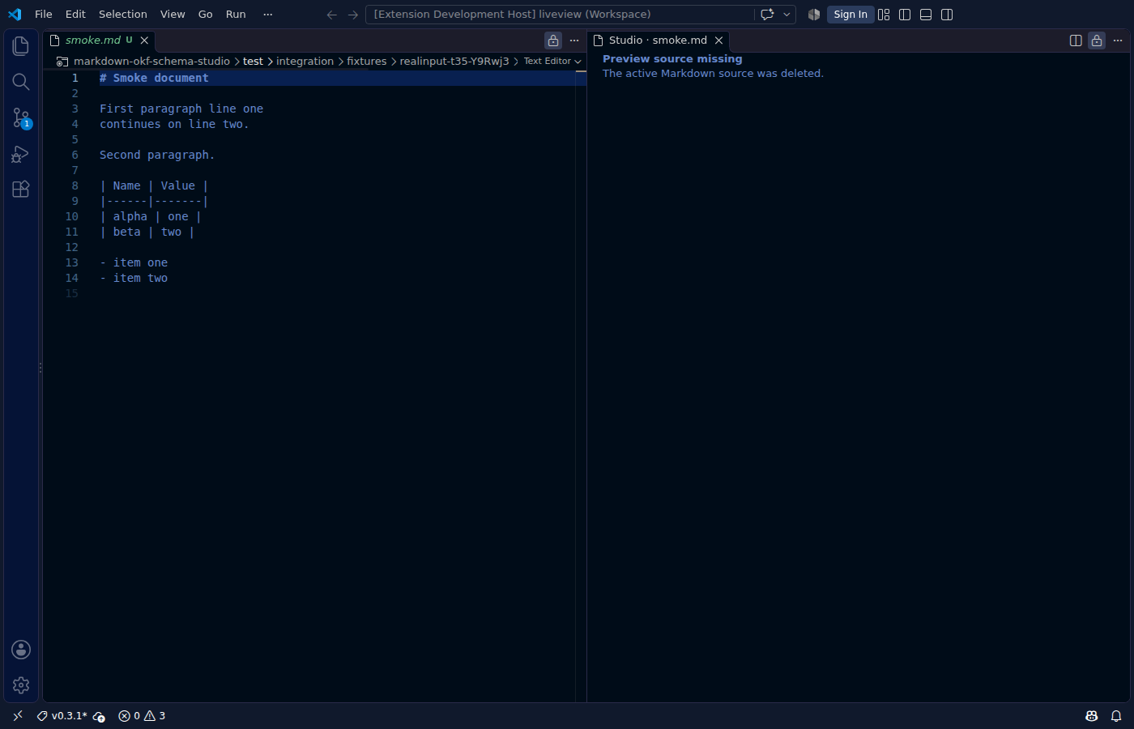Open the Selection menu
The image size is (1134, 729).
(123, 15)
